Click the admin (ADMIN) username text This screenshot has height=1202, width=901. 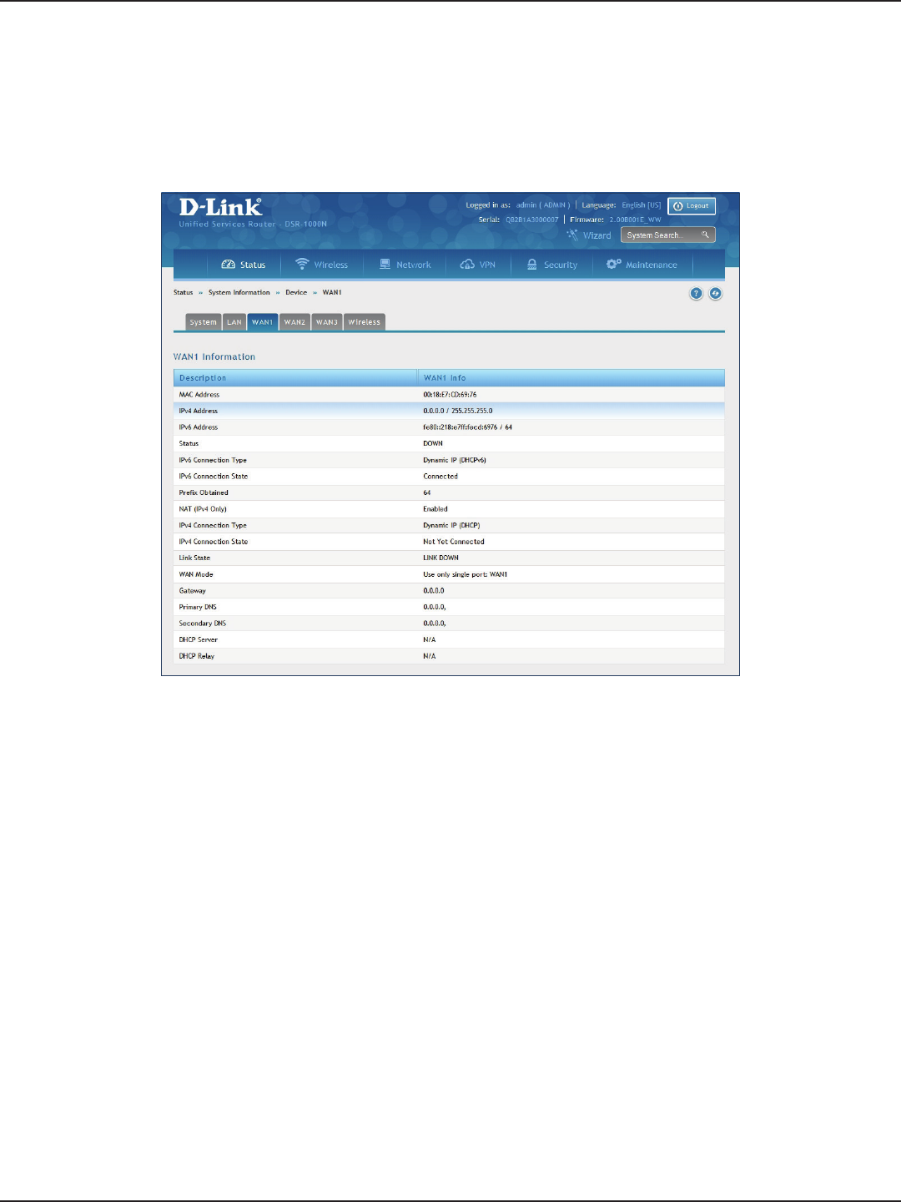[x=543, y=205]
